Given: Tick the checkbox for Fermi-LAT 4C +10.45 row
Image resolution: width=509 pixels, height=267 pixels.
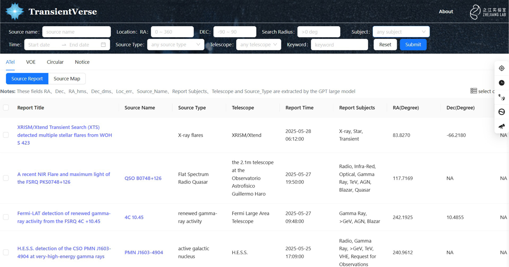Looking at the screenshot, I should tap(6, 217).
